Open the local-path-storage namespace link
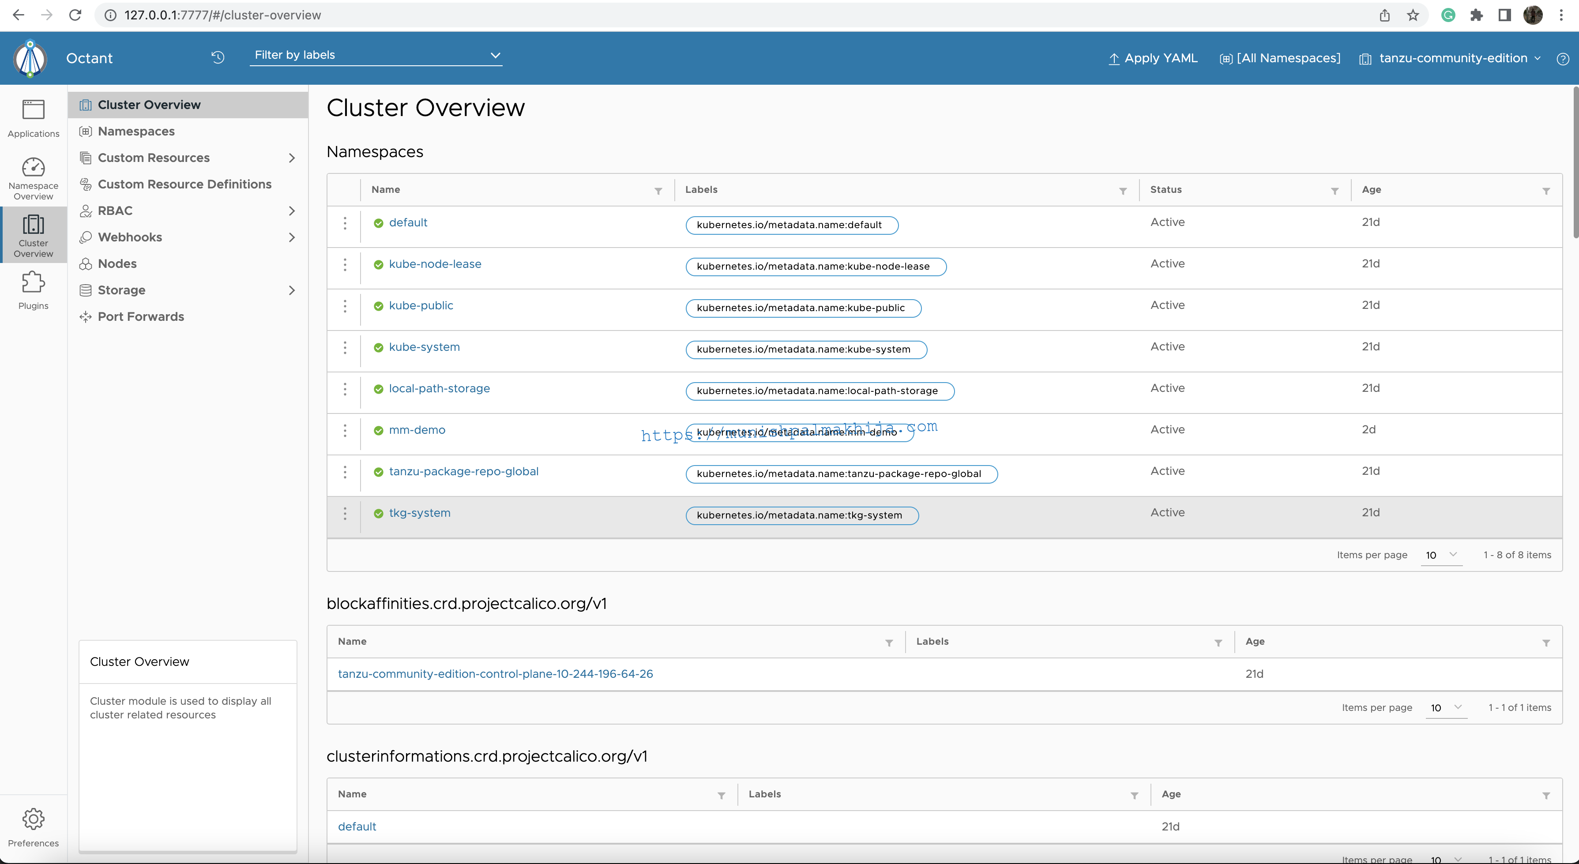 (x=439, y=388)
